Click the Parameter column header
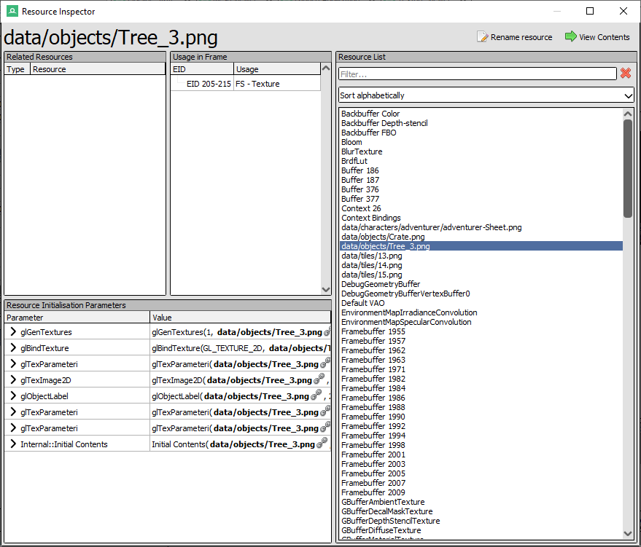Screen dimensions: 641x547 (77, 318)
